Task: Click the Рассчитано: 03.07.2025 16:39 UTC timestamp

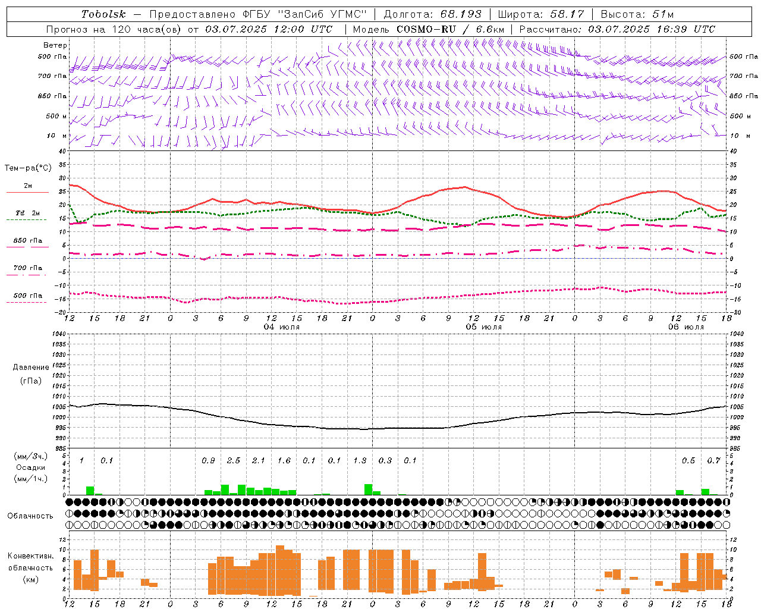Action: pos(617,29)
